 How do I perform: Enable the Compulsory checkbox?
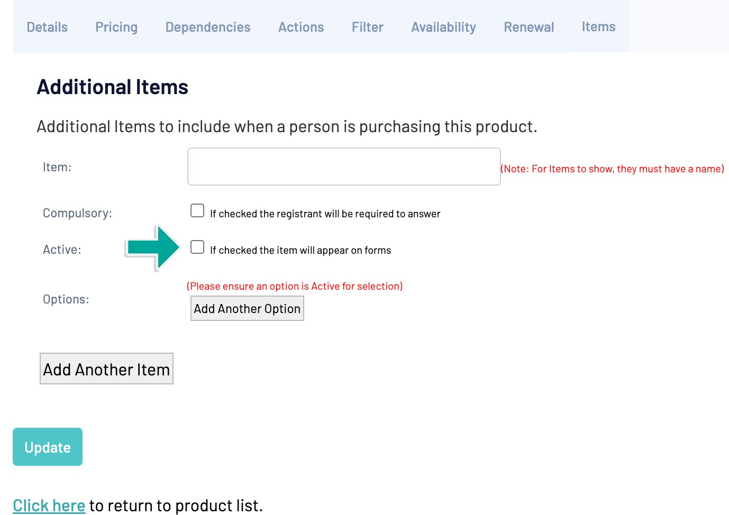[197, 210]
